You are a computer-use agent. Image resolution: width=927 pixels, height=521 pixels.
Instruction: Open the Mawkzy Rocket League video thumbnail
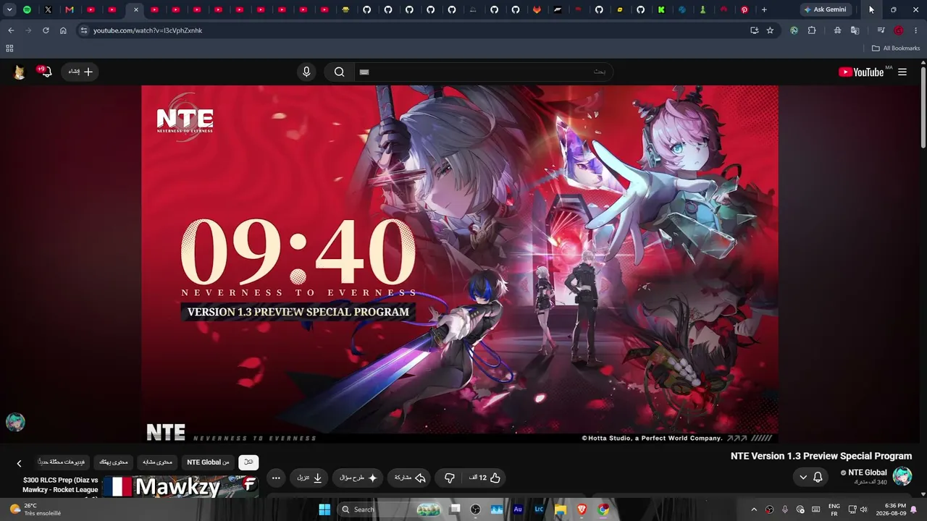click(x=180, y=486)
